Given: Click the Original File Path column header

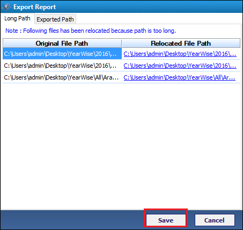Looking at the screenshot, I should click(x=62, y=44).
